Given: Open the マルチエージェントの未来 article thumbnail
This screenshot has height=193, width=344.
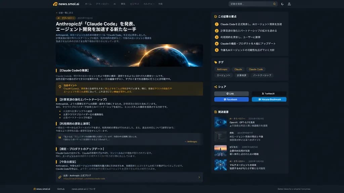Looking at the screenshot, I should pos(220,165).
